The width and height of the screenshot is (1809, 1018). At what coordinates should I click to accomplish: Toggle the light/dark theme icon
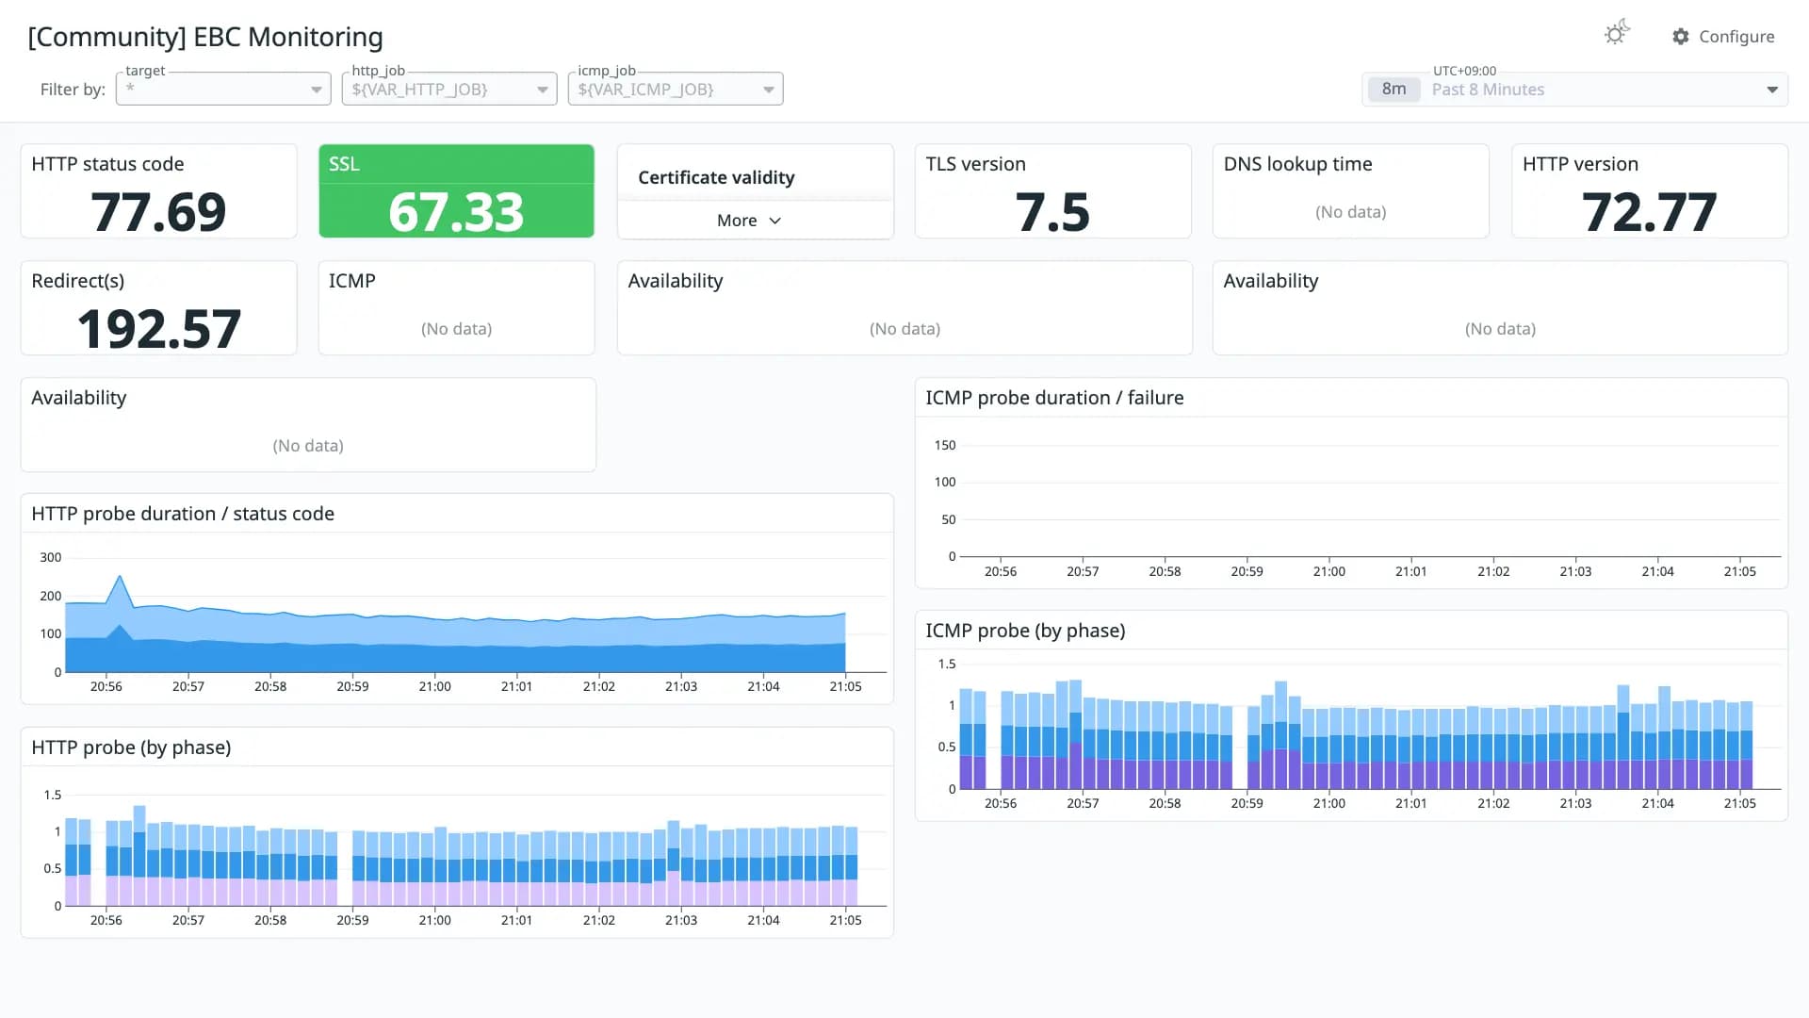pos(1617,33)
